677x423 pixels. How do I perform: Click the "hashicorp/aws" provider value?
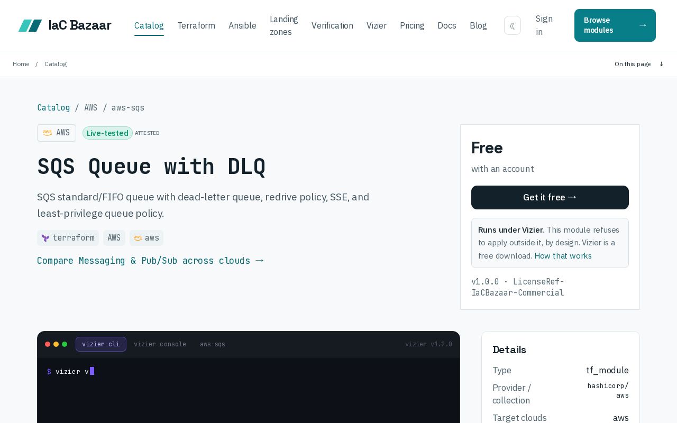608,390
